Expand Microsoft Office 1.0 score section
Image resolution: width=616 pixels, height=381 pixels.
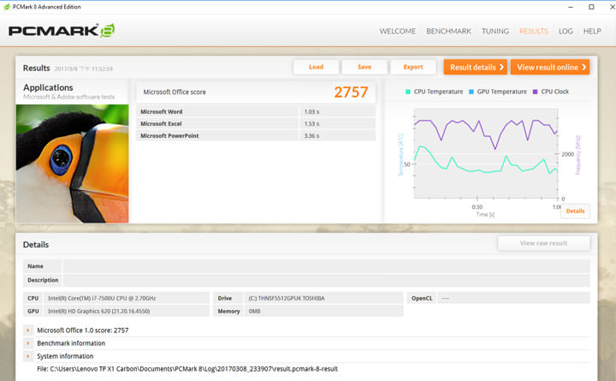(28, 330)
